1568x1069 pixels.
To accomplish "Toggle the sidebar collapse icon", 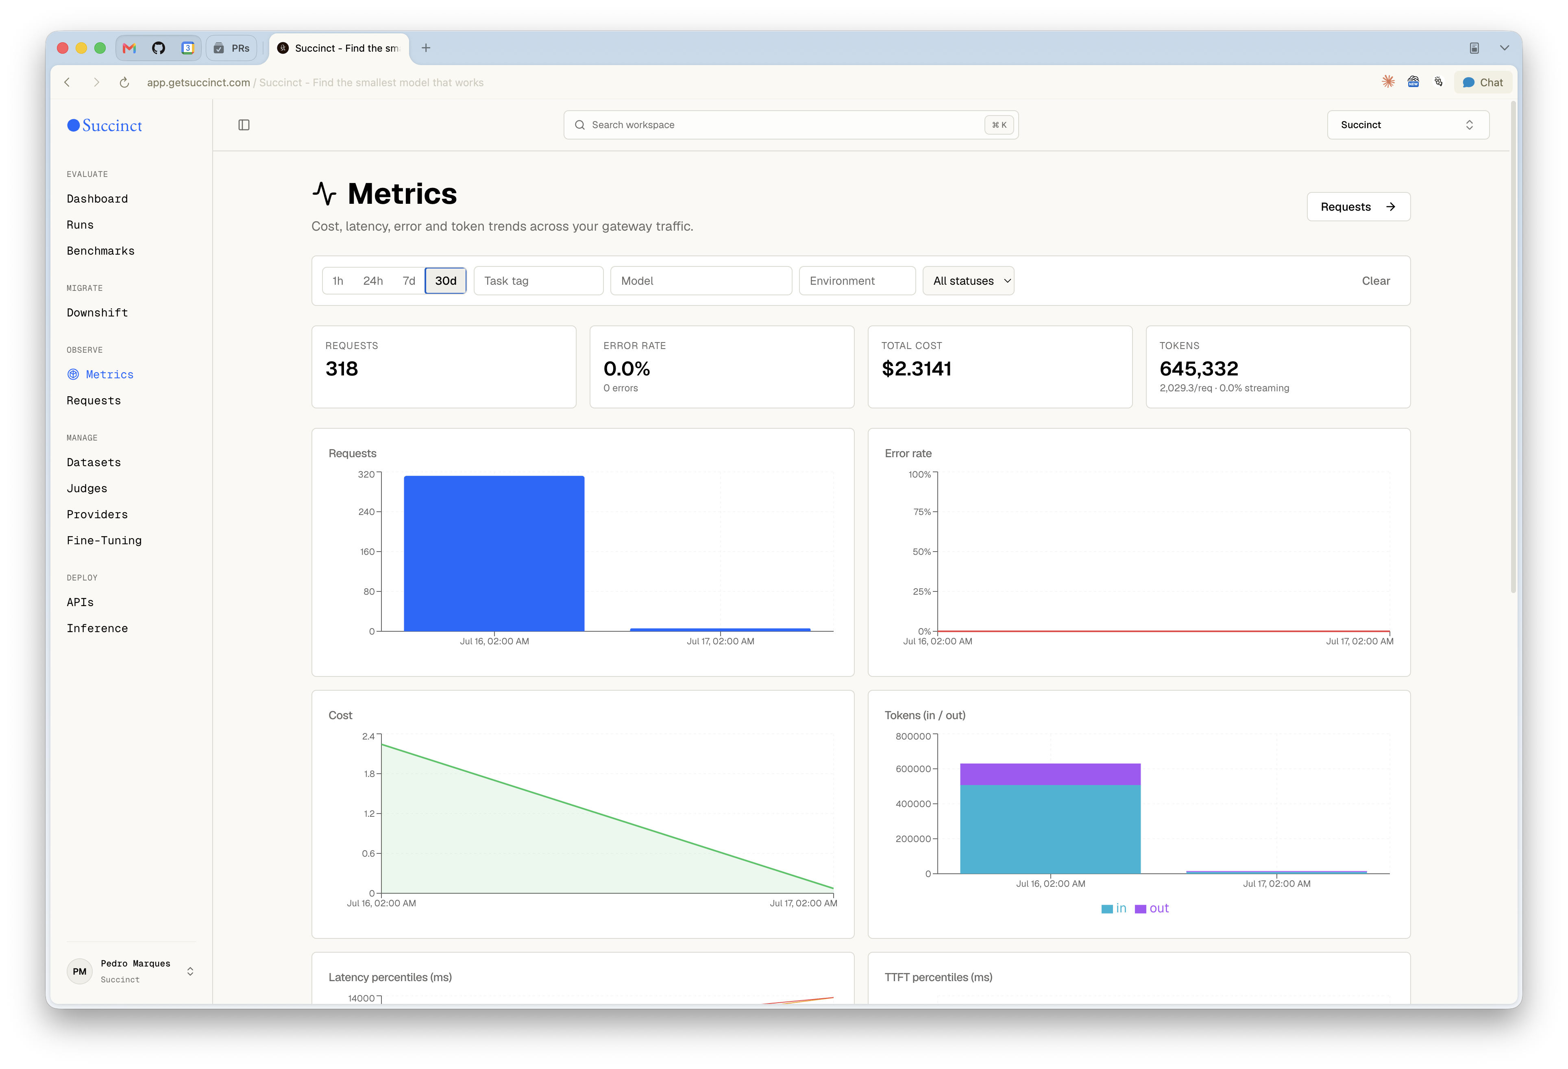I will pyautogui.click(x=244, y=125).
